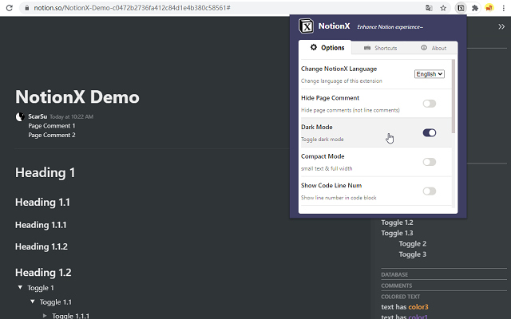Open the COMMENTS section in sidebar
Screen dimensions: 511x319
397,286
